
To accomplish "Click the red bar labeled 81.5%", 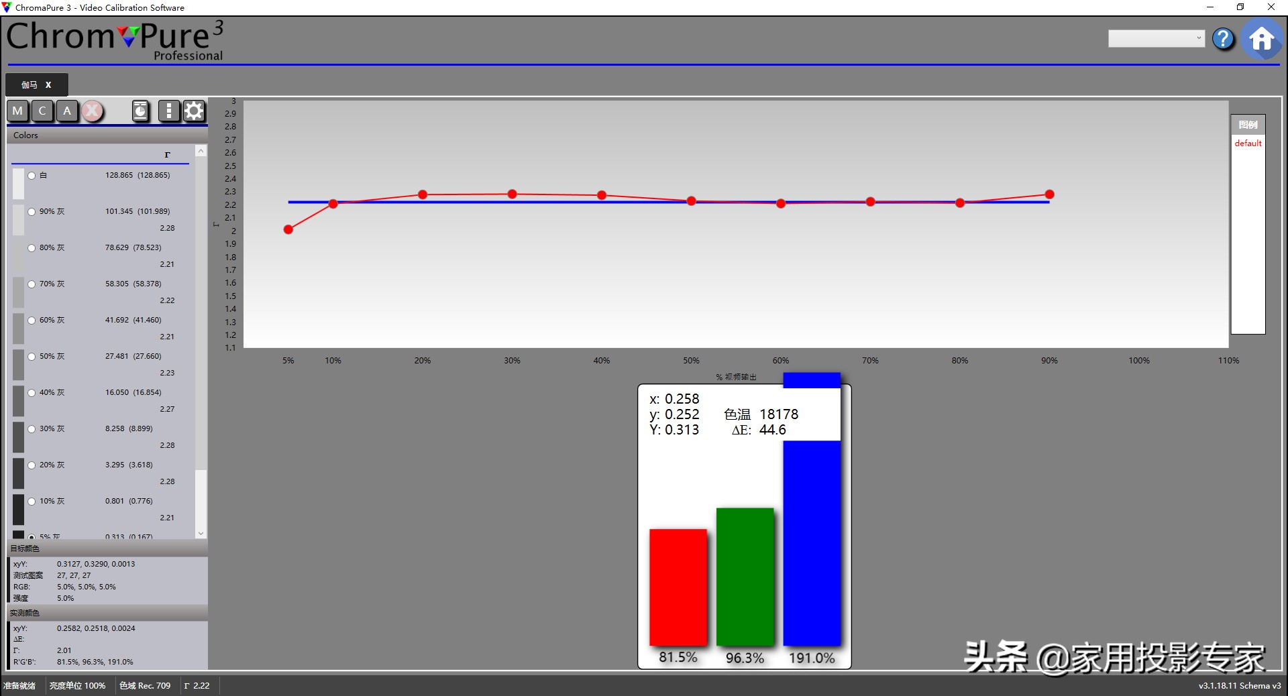I will click(x=678, y=587).
